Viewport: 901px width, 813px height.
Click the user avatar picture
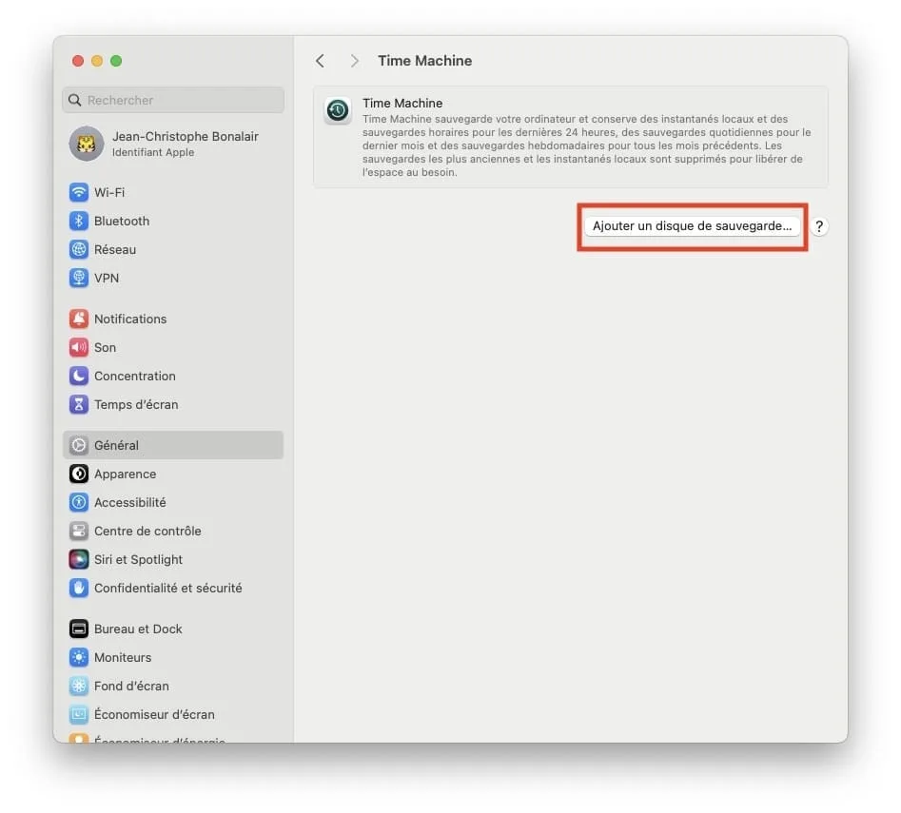pyautogui.click(x=87, y=144)
